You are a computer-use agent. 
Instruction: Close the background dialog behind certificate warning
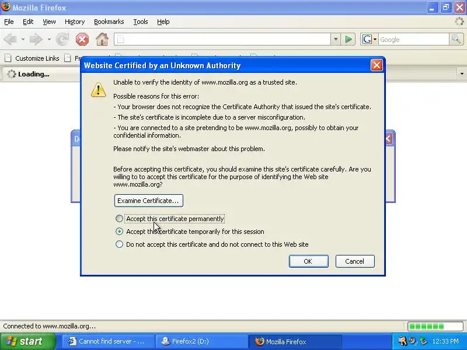point(389,139)
